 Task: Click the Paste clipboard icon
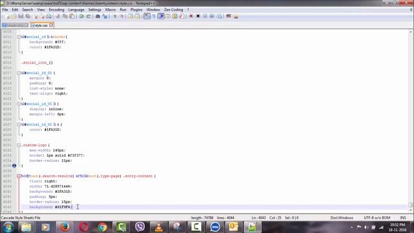[72, 16]
